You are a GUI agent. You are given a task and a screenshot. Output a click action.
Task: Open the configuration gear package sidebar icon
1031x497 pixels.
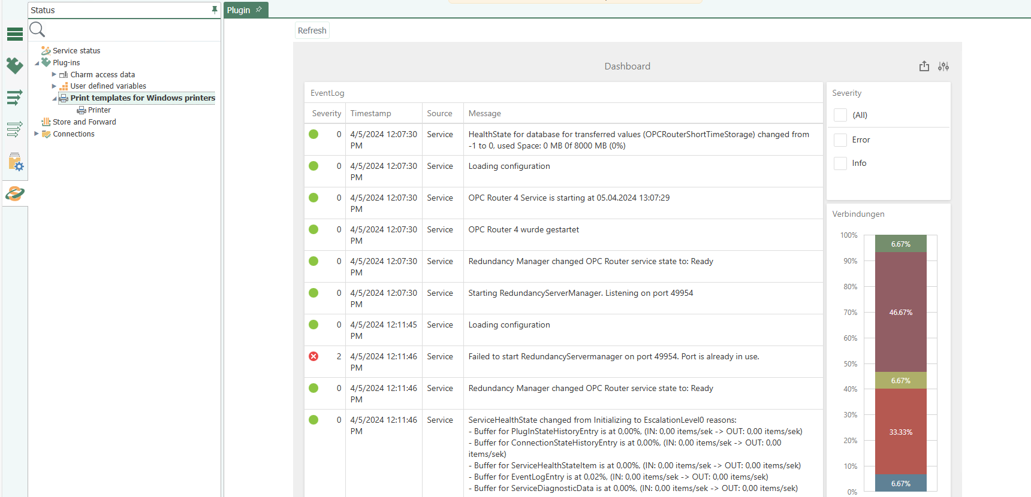pyautogui.click(x=16, y=162)
